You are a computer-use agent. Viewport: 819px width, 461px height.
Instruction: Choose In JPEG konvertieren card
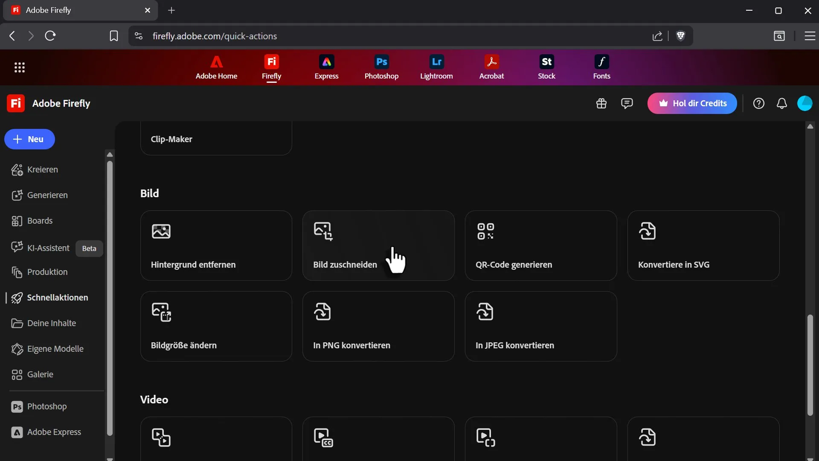tap(541, 326)
